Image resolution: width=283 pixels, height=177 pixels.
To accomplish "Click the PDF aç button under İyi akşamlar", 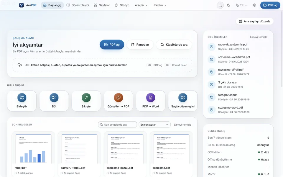I will pyautogui.click(x=112, y=45).
